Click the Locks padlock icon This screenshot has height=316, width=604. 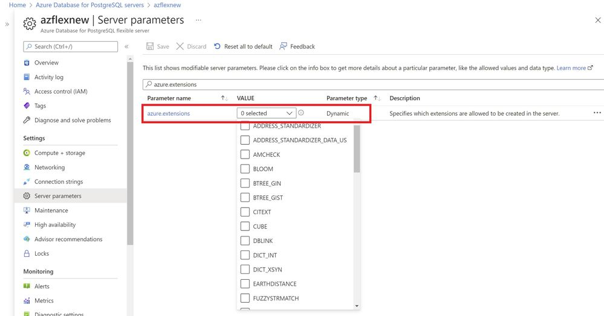click(27, 254)
